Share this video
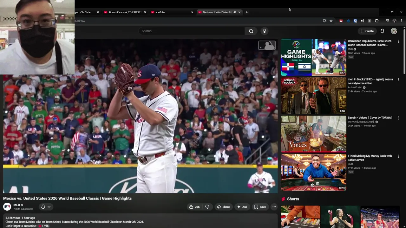 coord(223,207)
